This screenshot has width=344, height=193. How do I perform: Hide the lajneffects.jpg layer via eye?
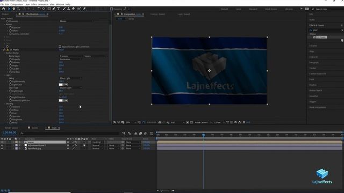point(2,149)
